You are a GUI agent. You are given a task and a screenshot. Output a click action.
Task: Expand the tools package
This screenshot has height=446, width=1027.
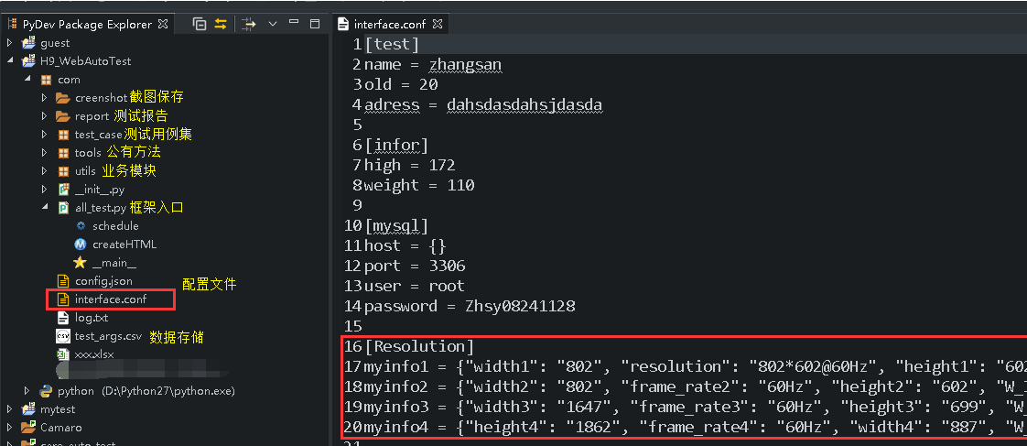pyautogui.click(x=45, y=153)
